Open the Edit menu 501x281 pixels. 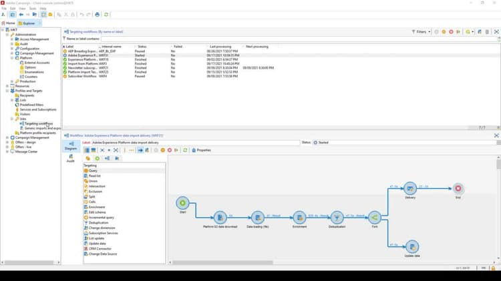(13, 8)
